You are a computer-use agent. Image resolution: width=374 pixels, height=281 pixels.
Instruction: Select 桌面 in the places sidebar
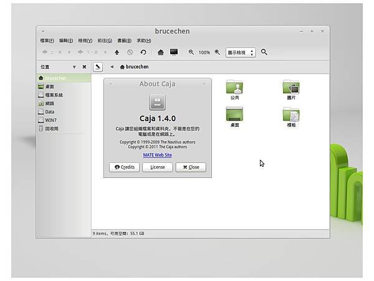coord(64,87)
